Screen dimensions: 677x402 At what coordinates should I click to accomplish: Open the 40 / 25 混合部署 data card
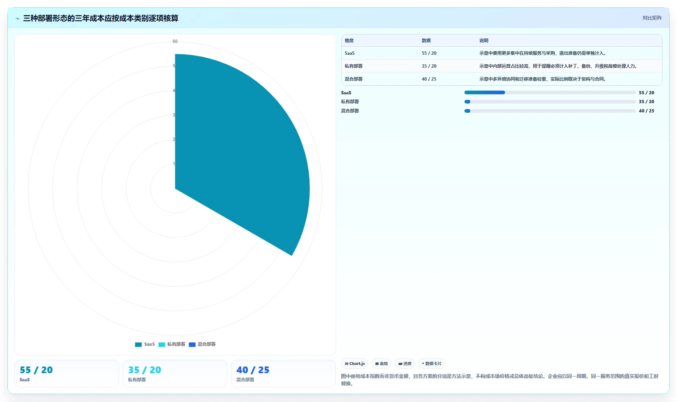[283, 374]
